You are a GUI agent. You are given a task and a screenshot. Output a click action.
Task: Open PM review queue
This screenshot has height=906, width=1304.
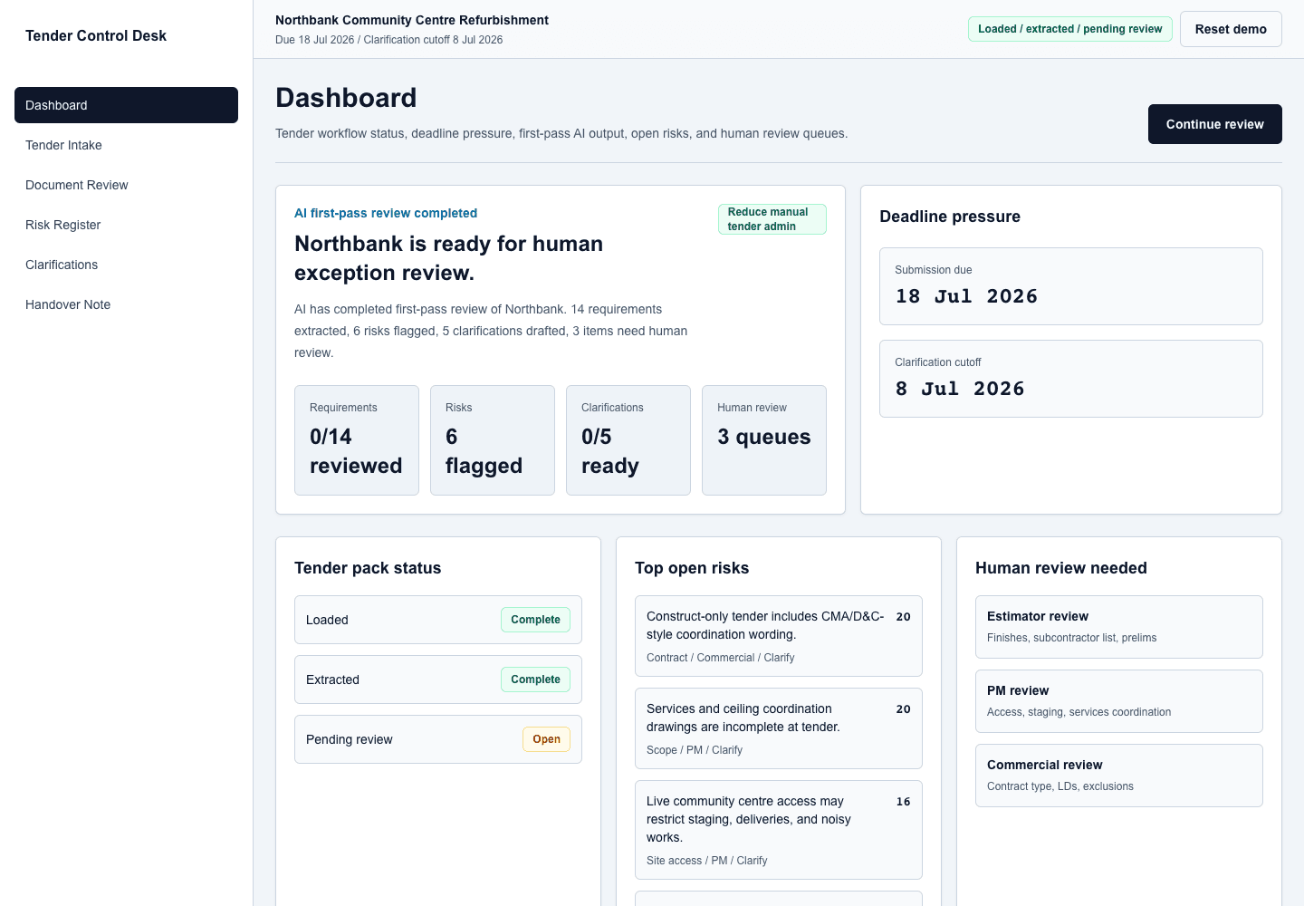pyautogui.click(x=1119, y=701)
